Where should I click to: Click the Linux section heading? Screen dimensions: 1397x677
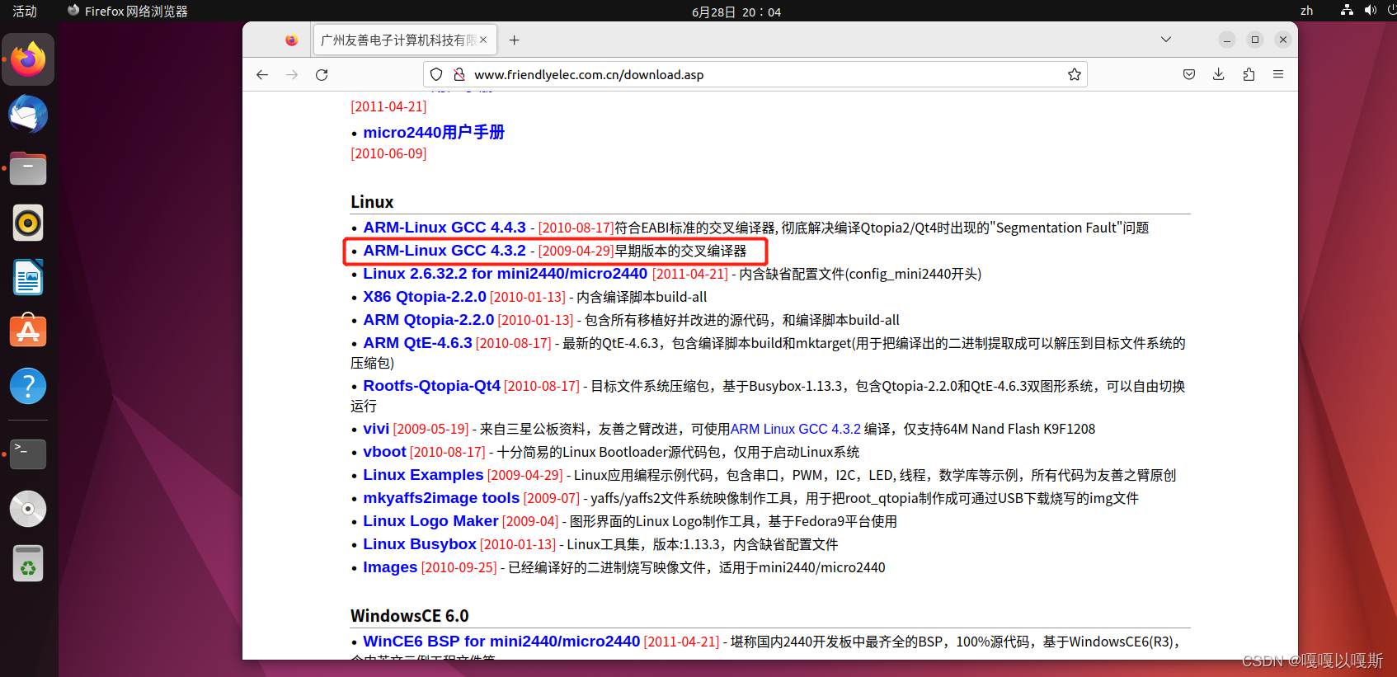[x=372, y=202]
